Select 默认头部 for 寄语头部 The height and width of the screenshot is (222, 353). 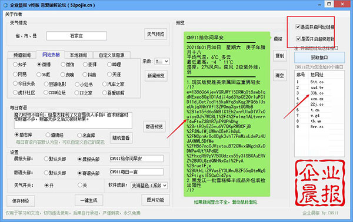tap(55, 173)
